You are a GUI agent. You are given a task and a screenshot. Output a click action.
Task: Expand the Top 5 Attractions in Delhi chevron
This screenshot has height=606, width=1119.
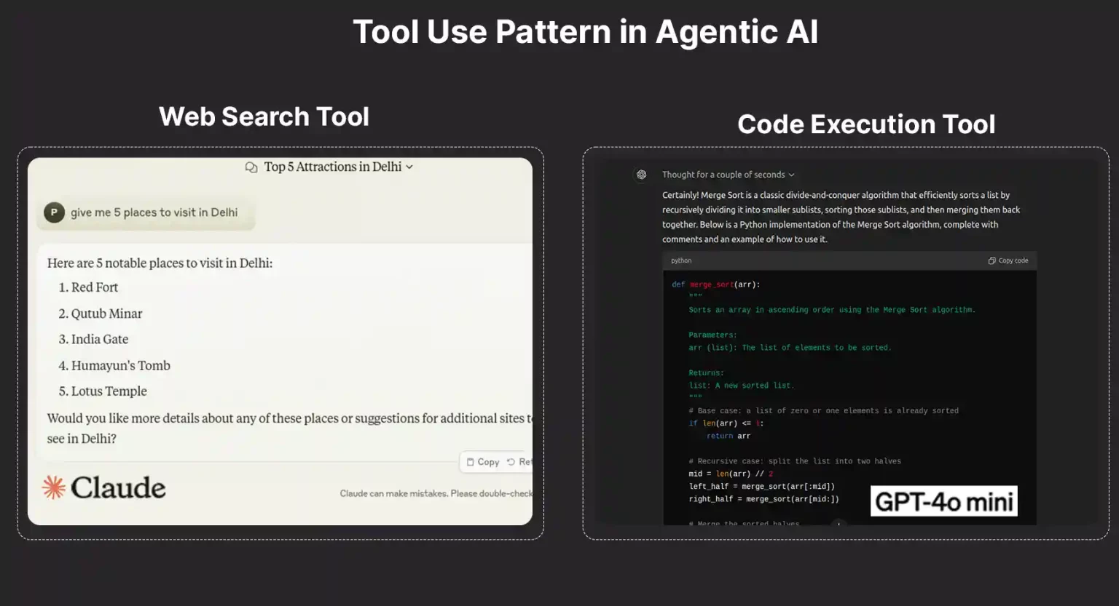pyautogui.click(x=409, y=167)
